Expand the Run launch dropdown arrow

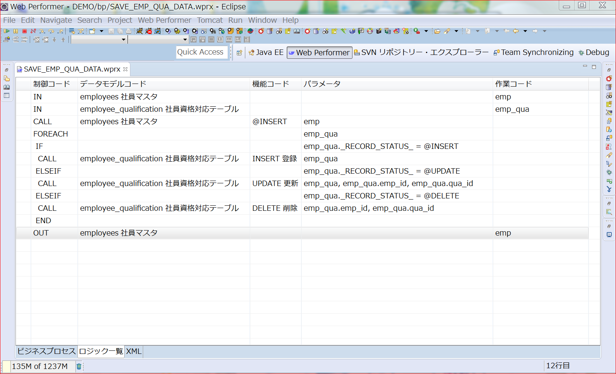(426, 31)
